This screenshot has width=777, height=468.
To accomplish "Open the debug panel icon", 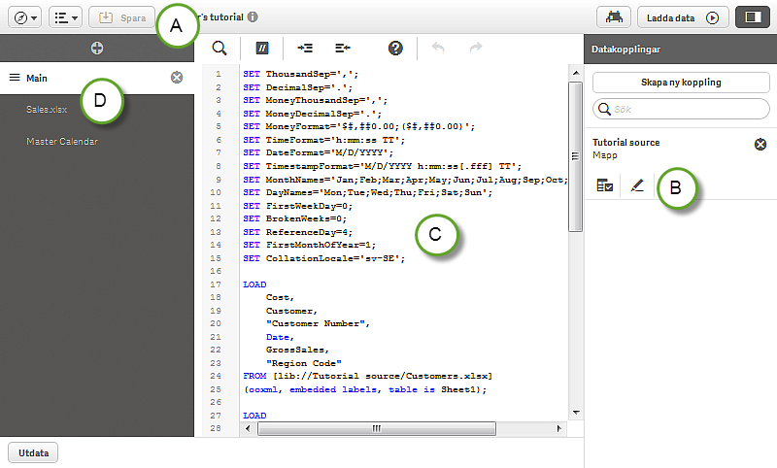I will (614, 17).
